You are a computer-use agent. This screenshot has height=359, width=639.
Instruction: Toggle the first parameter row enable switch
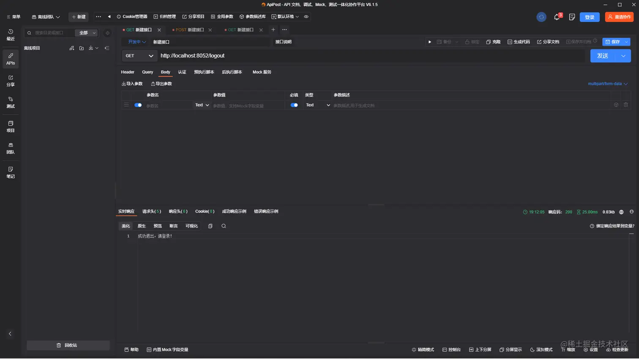tap(138, 105)
